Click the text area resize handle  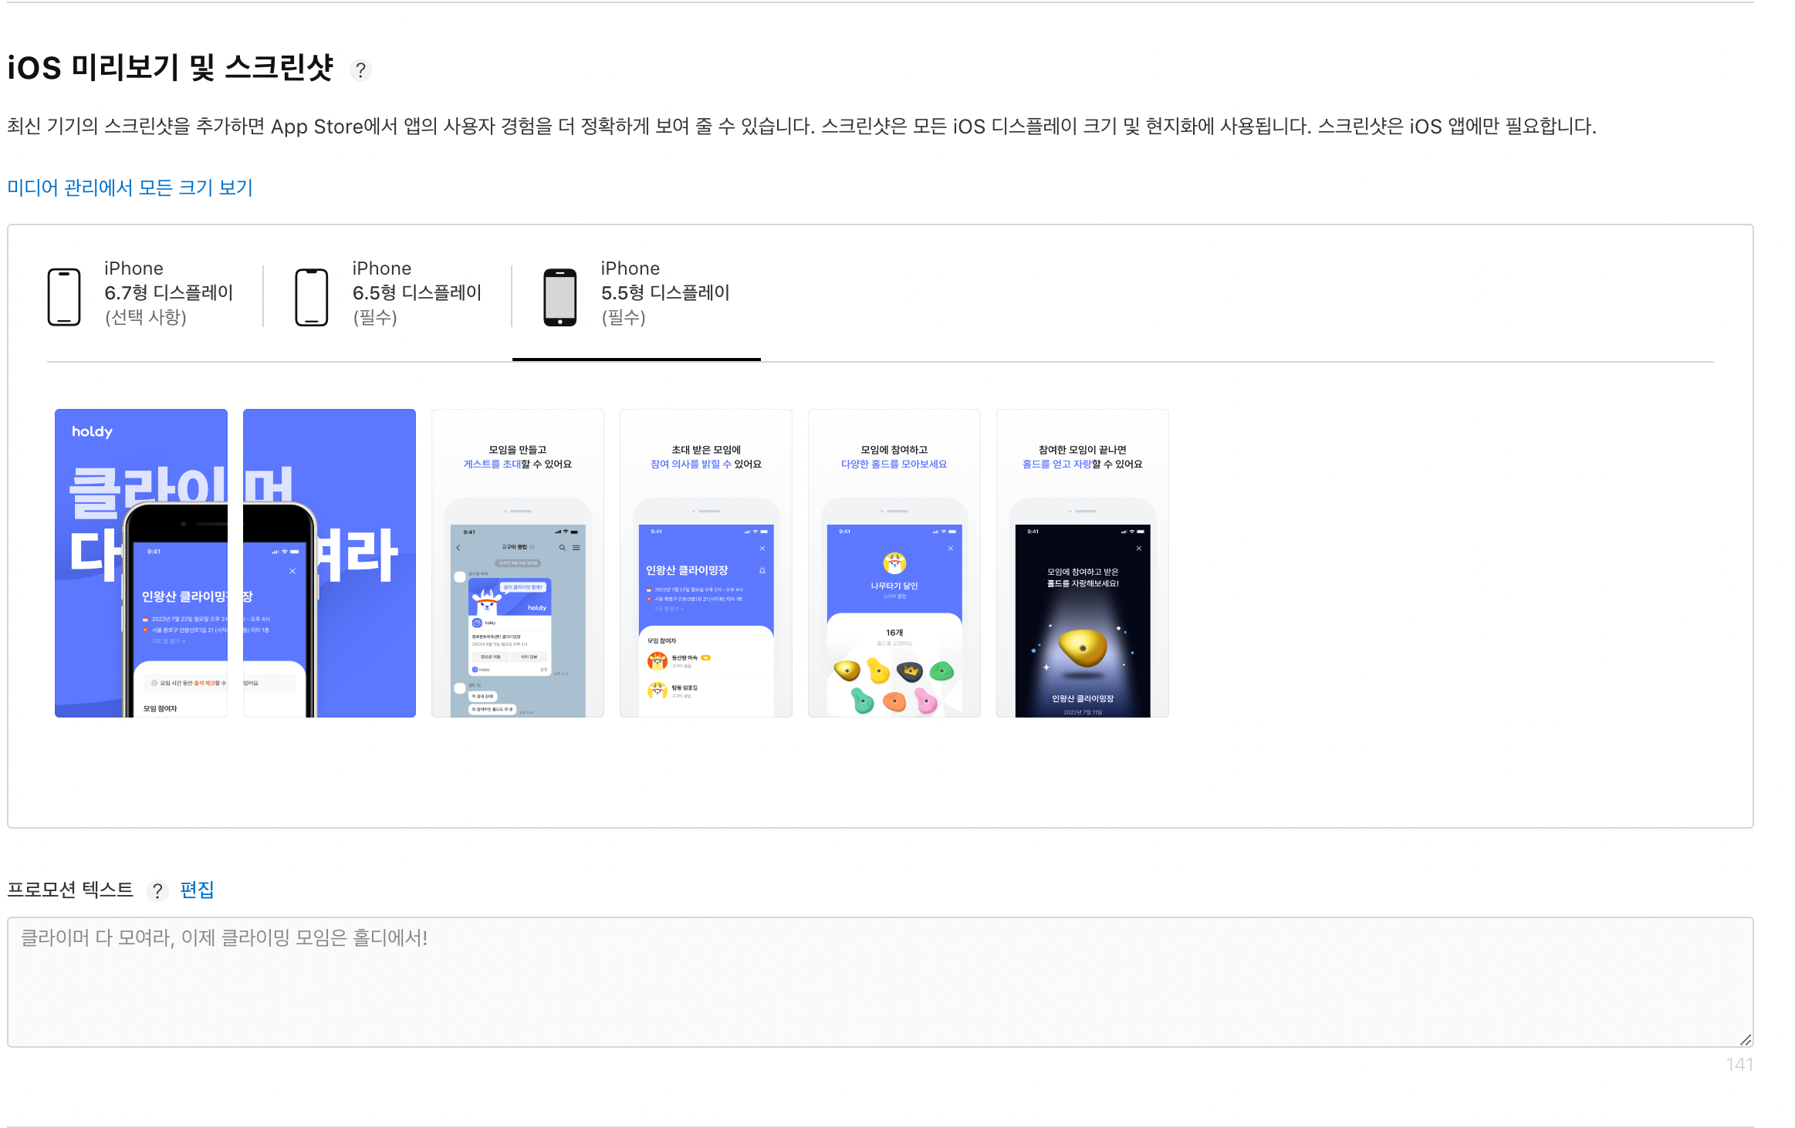(1746, 1040)
